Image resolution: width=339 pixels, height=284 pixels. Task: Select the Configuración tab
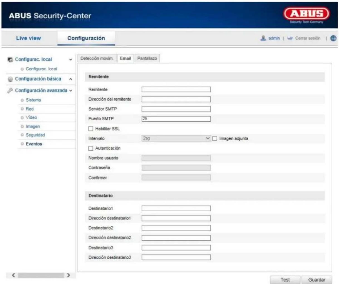86,38
